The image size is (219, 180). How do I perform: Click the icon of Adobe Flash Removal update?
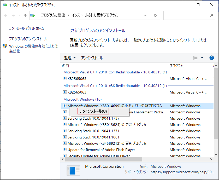(64, 149)
